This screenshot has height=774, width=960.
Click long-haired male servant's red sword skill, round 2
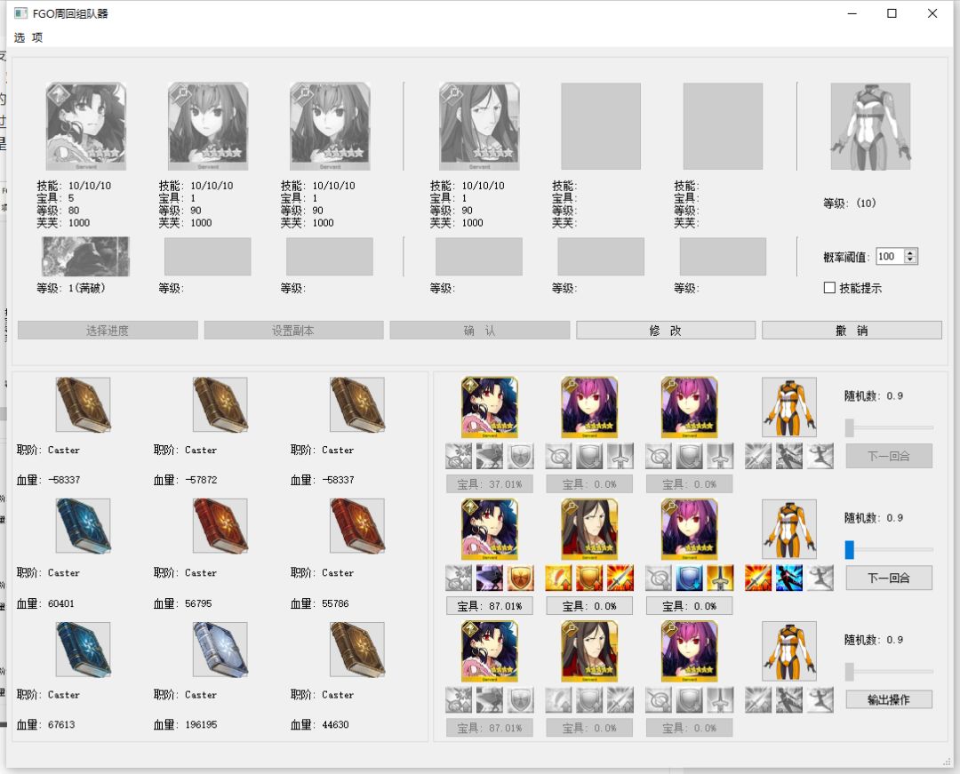(x=620, y=578)
